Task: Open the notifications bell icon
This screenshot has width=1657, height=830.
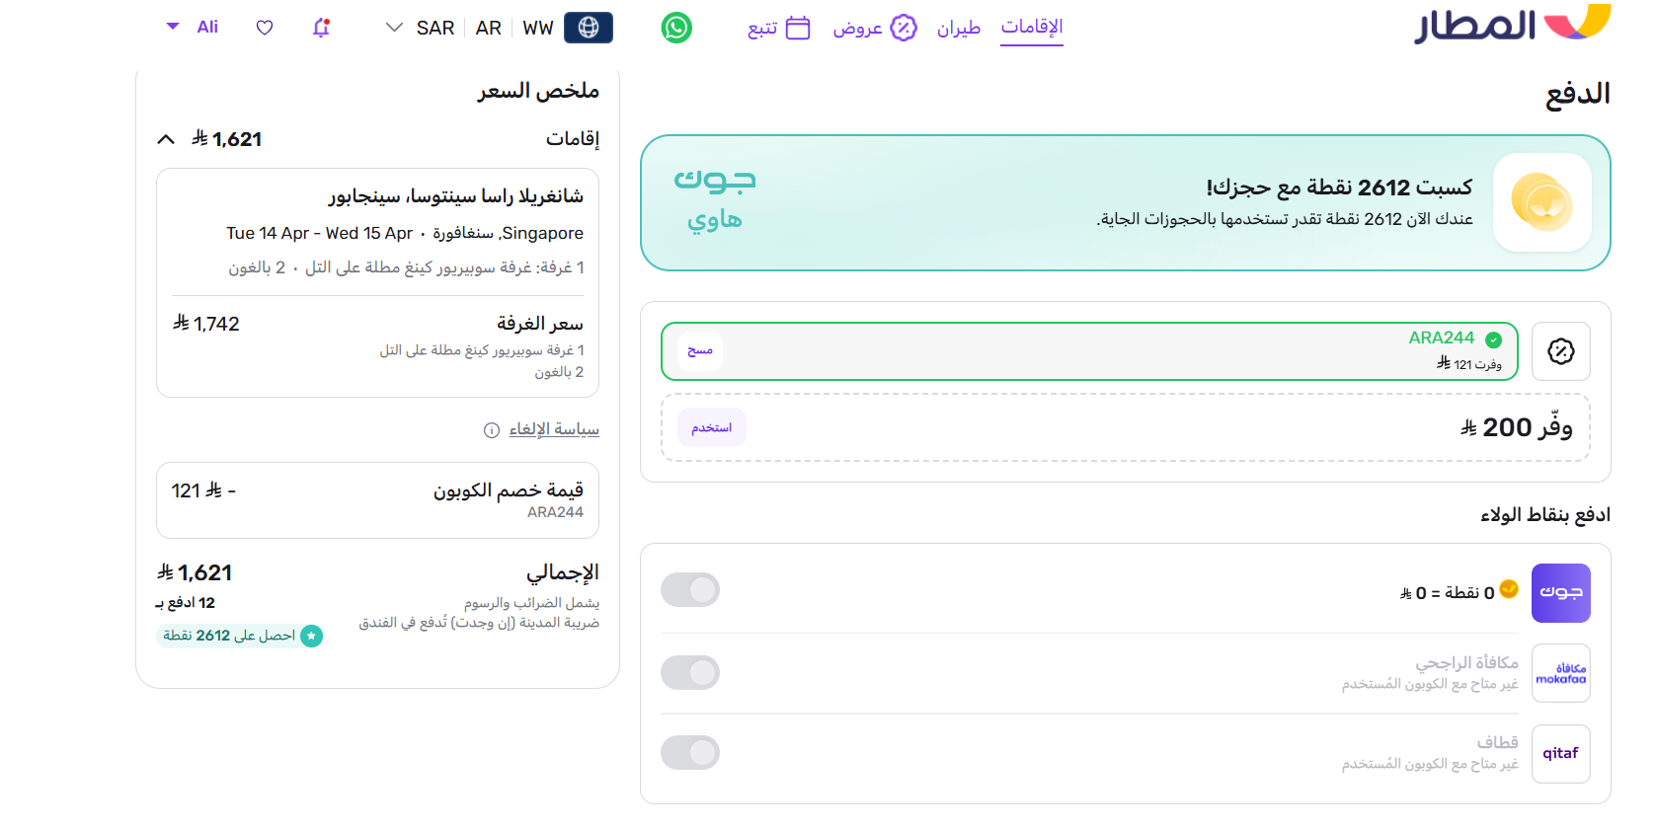Action: tap(320, 27)
